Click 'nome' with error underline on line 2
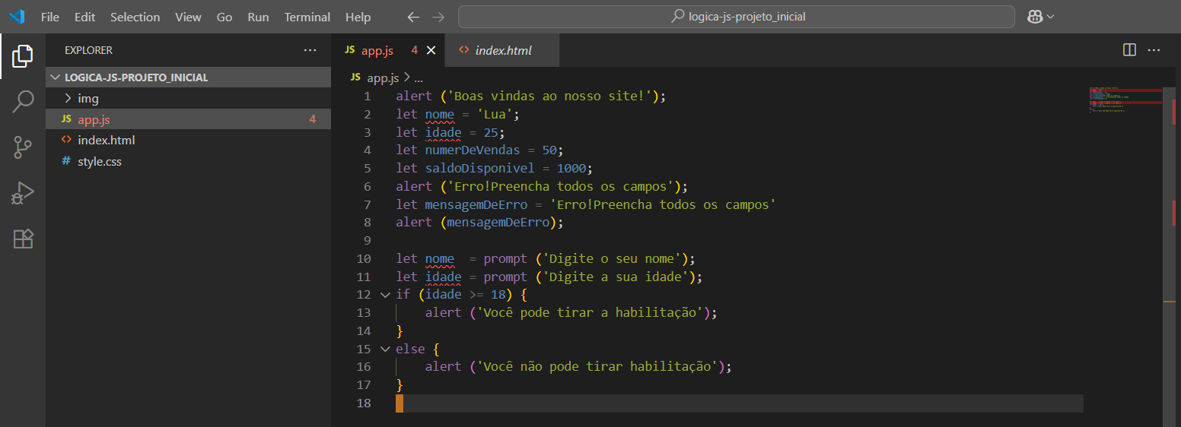This screenshot has width=1181, height=427. click(440, 115)
